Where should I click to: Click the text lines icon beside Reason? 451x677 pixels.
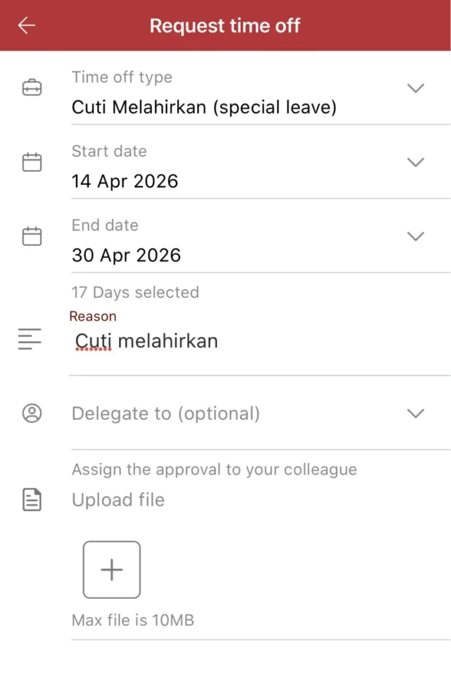29,339
